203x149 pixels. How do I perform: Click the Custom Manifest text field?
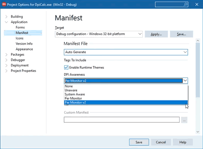122,120
